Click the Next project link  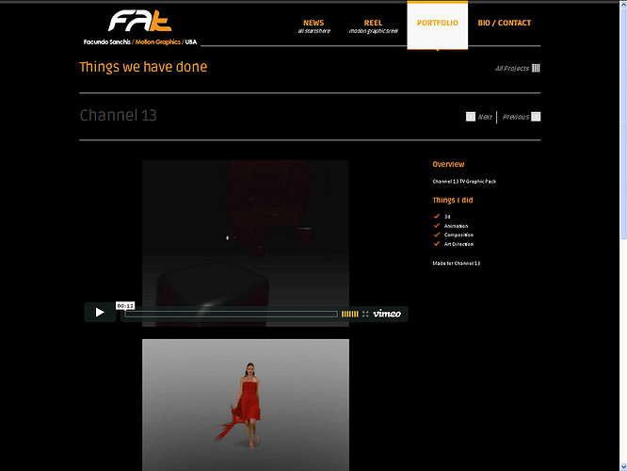485,117
